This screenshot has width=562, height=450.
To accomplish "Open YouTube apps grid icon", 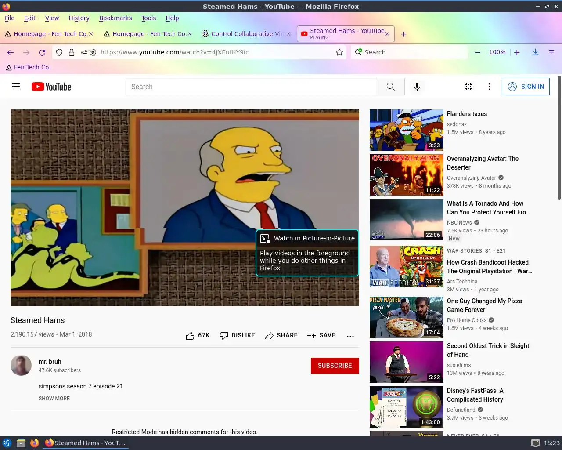I will pos(468,87).
